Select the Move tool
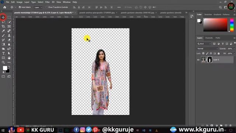This screenshot has width=236, height=133. click(x=3, y=17)
